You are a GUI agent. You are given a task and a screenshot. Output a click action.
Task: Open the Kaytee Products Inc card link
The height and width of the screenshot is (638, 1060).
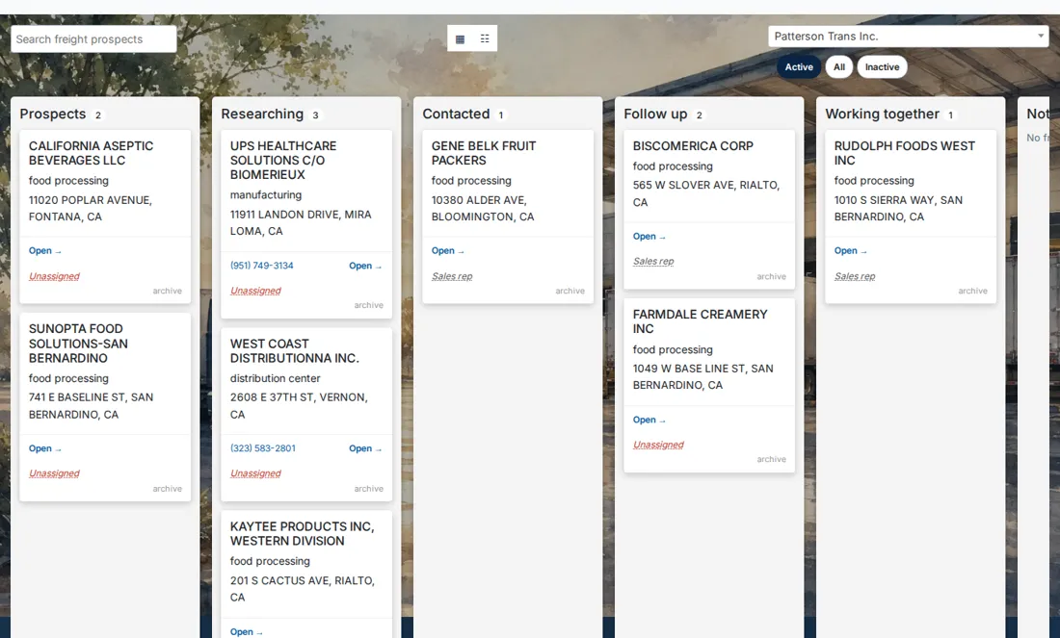246,632
